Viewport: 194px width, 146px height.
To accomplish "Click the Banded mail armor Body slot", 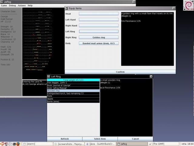I will pyautogui.click(x=99, y=43).
